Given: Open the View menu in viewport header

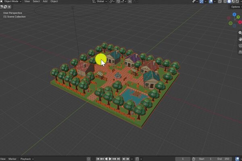Looking at the screenshot, I should (27, 1).
